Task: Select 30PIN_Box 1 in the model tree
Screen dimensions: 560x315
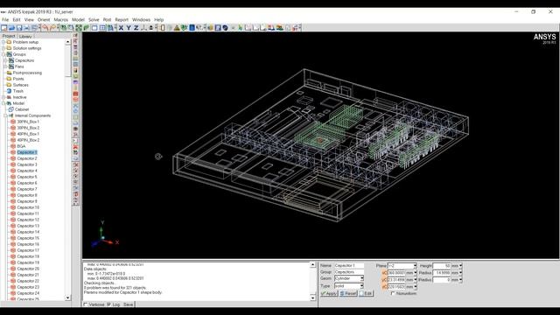Action: tap(28, 122)
